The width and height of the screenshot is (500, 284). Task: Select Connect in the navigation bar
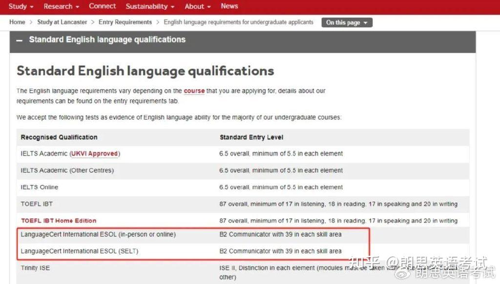tap(102, 6)
